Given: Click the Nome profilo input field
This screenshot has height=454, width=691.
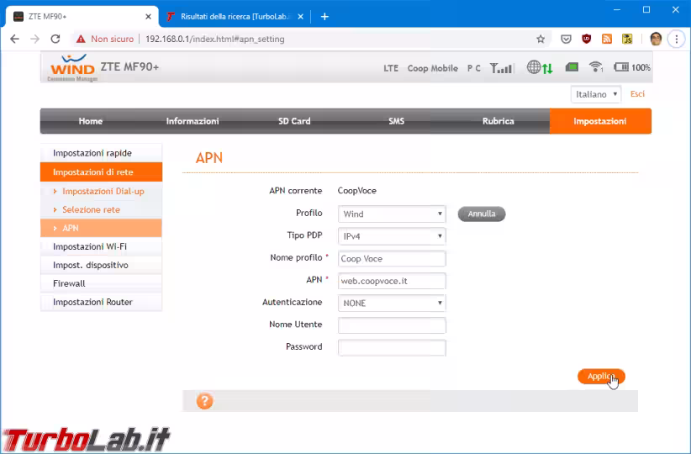Looking at the screenshot, I should [x=392, y=259].
